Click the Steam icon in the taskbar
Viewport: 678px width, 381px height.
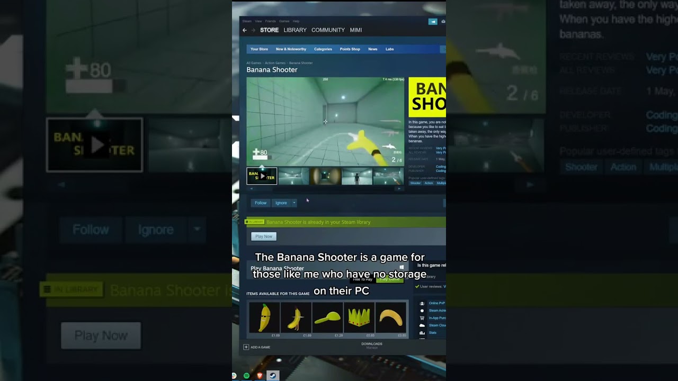tap(272, 376)
